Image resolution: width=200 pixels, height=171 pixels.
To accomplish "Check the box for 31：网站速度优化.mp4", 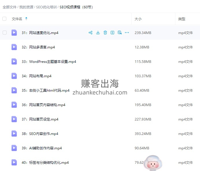I will pyautogui.click(x=5, y=33).
